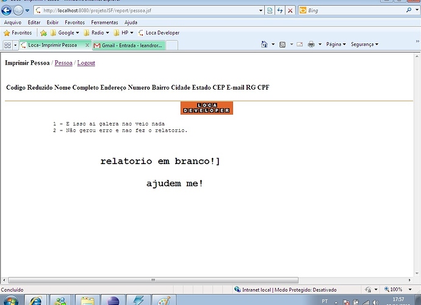The image size is (421, 305).
Task: Click the red stop loading icon
Action: (x=290, y=10)
